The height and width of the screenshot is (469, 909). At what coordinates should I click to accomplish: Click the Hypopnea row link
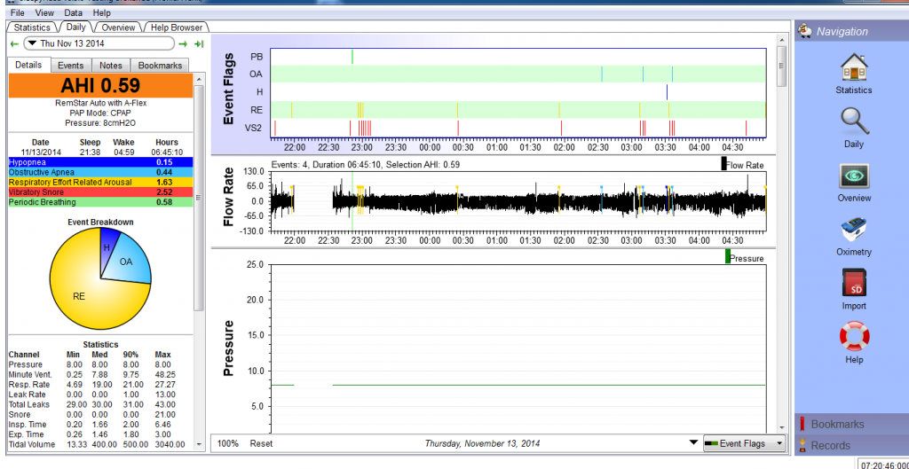click(99, 162)
